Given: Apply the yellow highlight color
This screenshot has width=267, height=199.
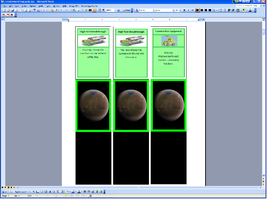Looking at the screenshot, I should 244,10.
